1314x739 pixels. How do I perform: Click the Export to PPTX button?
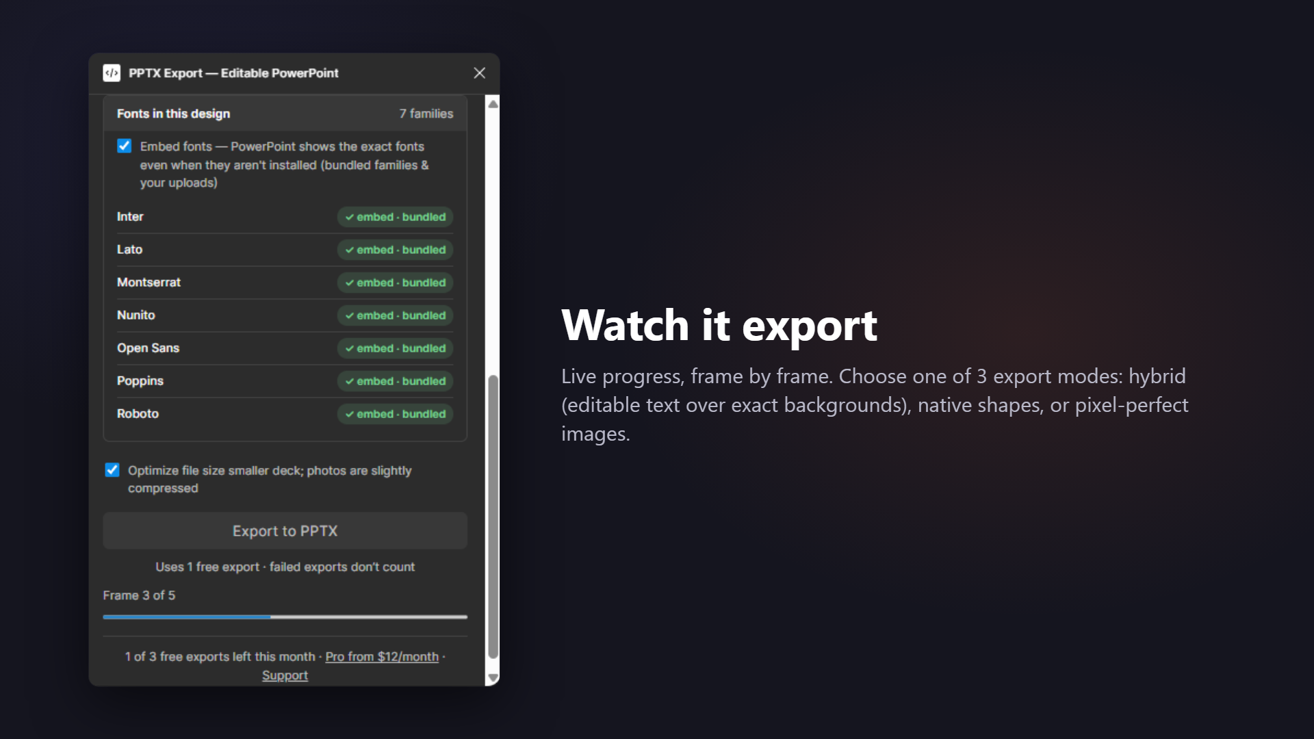[x=285, y=531]
